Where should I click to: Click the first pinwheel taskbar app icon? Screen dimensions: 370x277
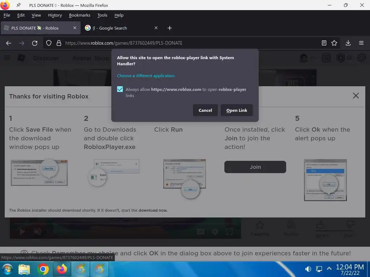pos(81,269)
